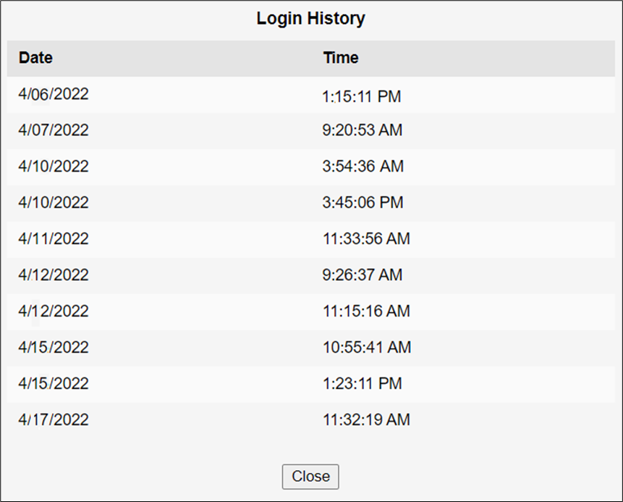Click the 11:33:56 AM time entry
This screenshot has height=502, width=623.
[x=366, y=239]
